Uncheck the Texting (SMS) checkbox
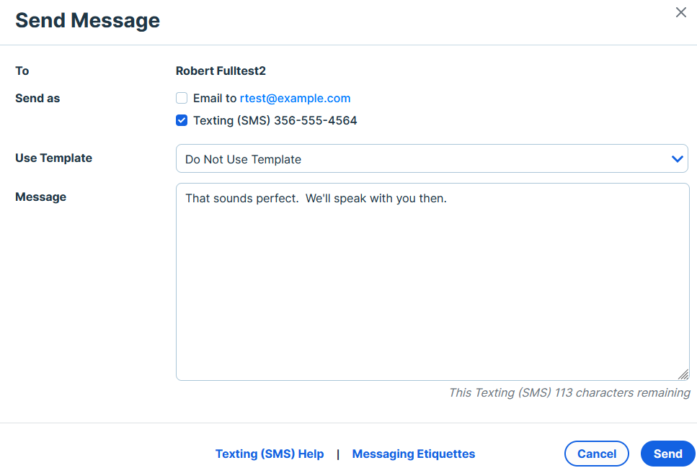 click(182, 120)
